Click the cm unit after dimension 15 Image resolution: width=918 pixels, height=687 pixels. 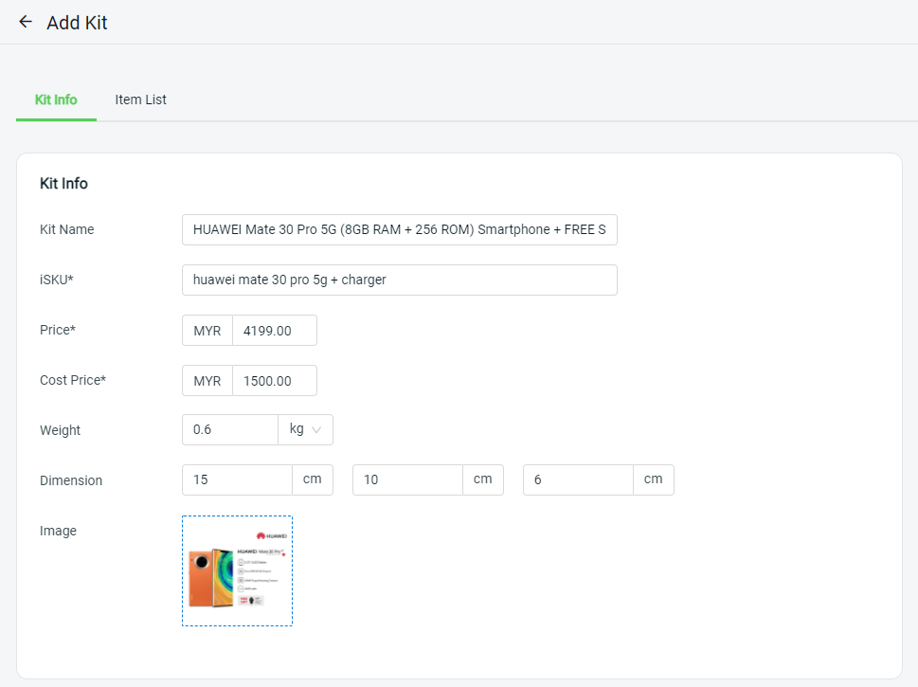(313, 479)
